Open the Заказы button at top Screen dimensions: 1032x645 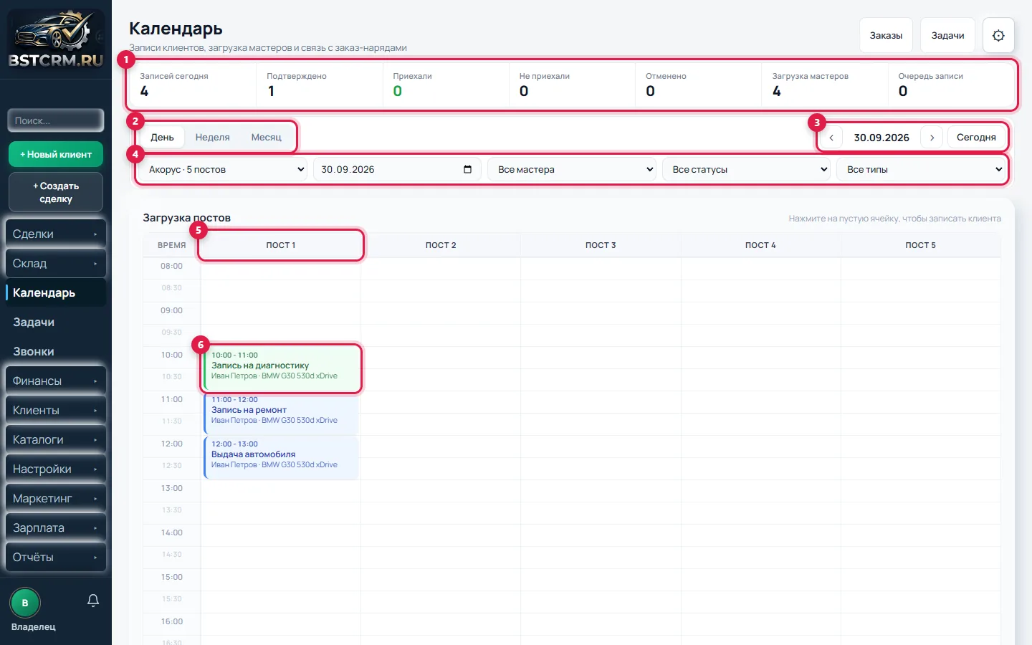pos(886,35)
